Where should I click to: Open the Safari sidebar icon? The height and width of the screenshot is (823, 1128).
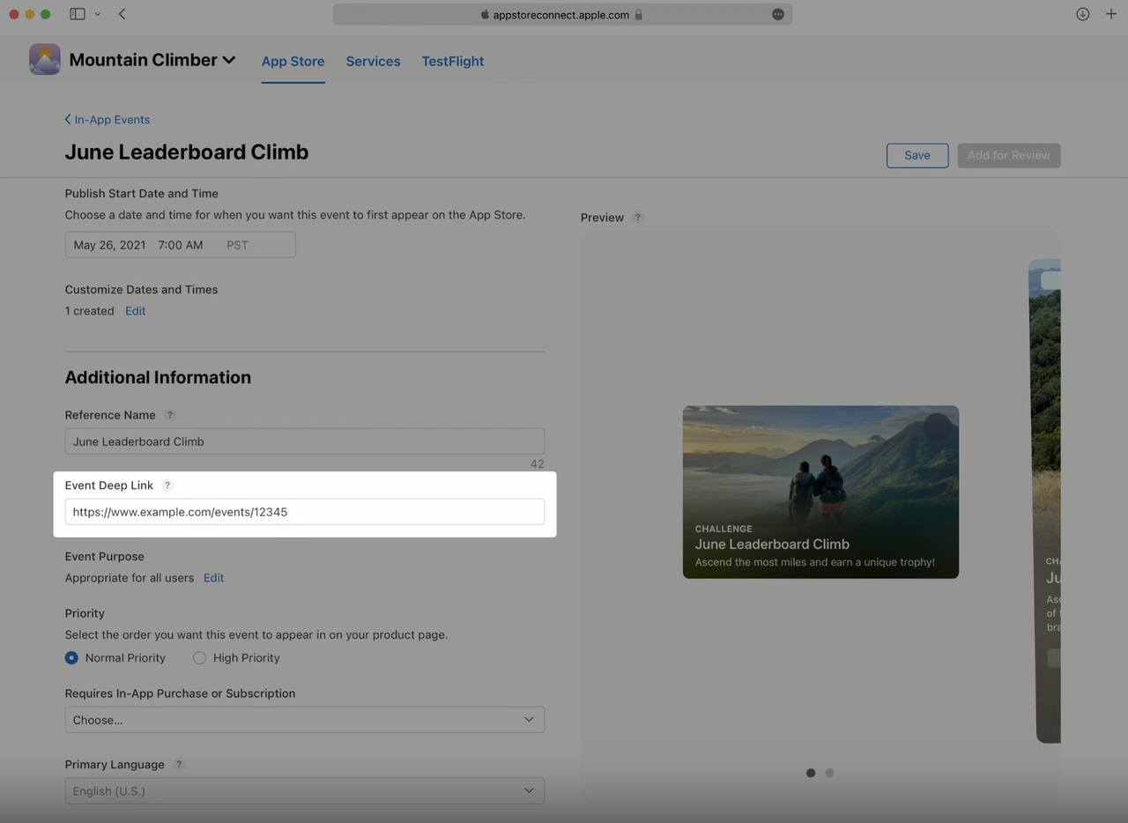point(76,14)
